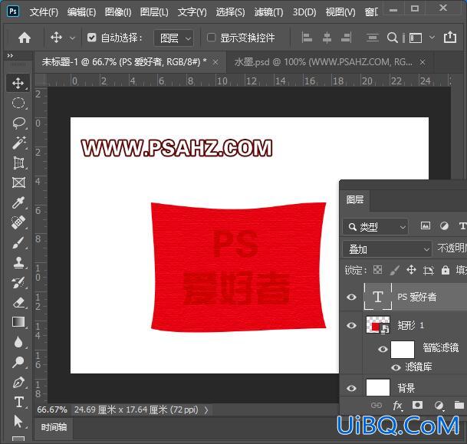Open the layer filter 类型 dropdown
The height and width of the screenshot is (444, 467).
click(375, 227)
